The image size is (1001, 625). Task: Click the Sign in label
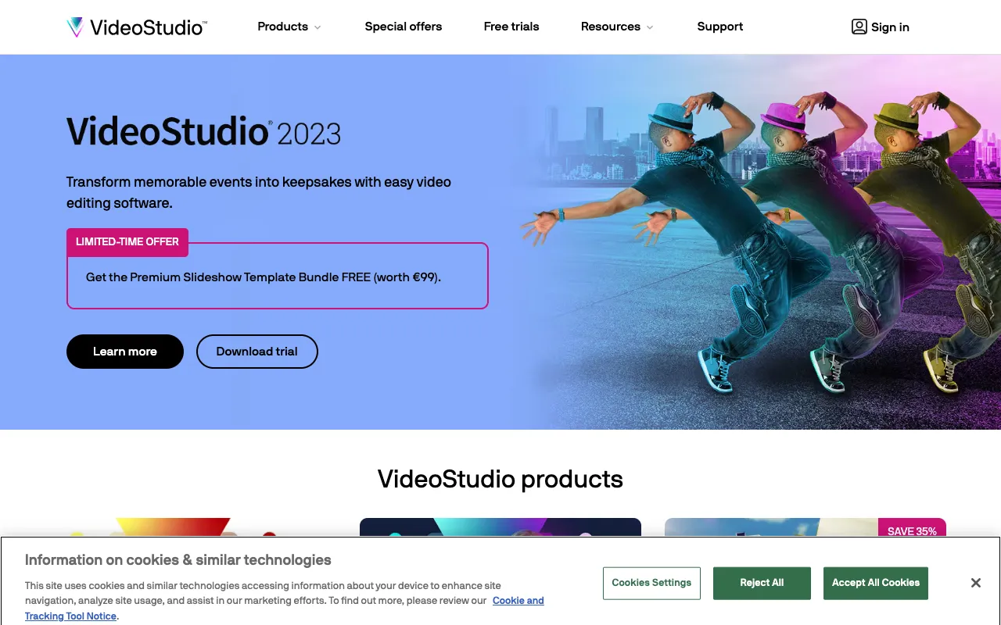pyautogui.click(x=889, y=27)
